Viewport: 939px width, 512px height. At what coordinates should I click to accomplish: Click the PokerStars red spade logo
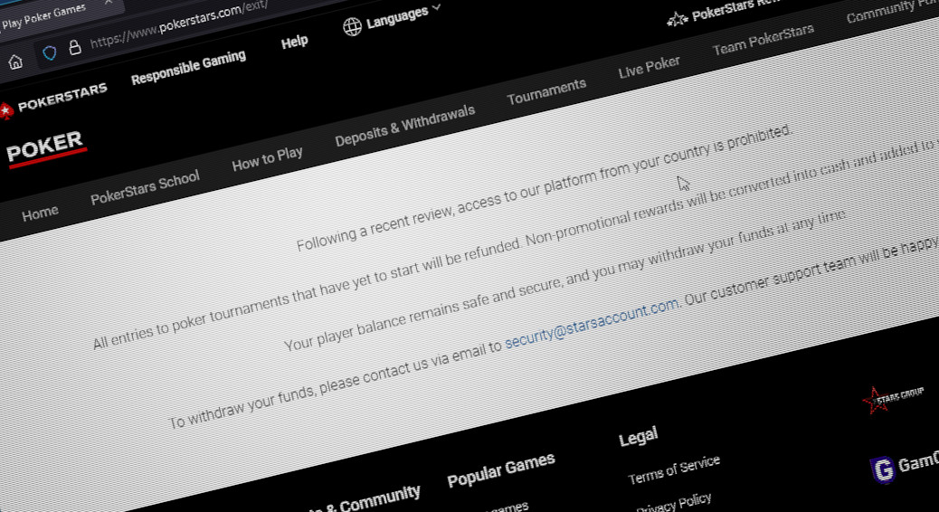coord(6,110)
